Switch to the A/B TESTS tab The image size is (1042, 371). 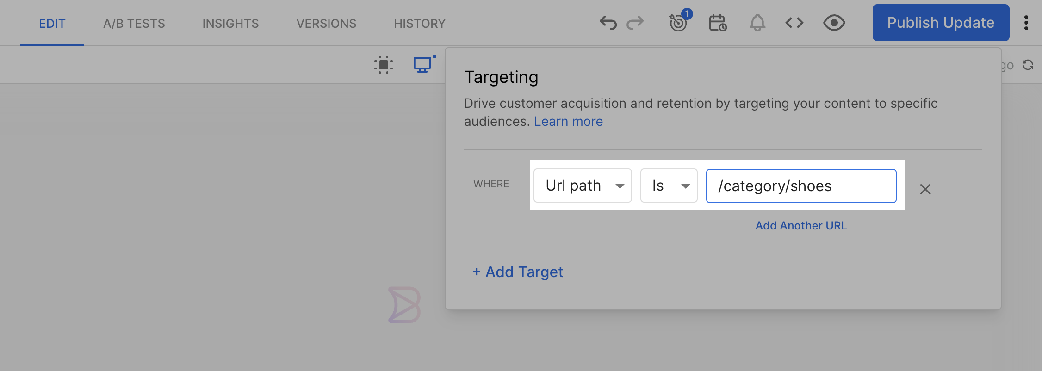pos(134,23)
